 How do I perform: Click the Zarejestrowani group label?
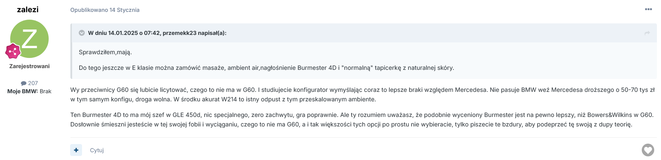30,66
